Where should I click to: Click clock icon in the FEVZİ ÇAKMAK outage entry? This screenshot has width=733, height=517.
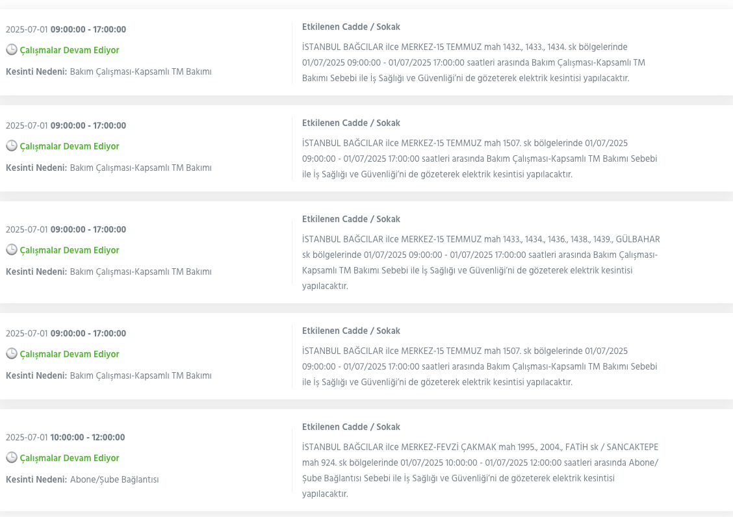point(11,458)
